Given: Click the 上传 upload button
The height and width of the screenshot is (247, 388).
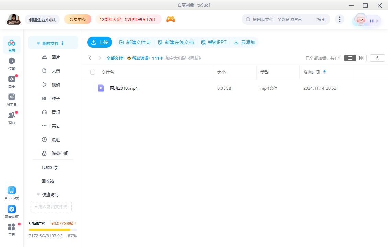Looking at the screenshot, I should [x=100, y=42].
